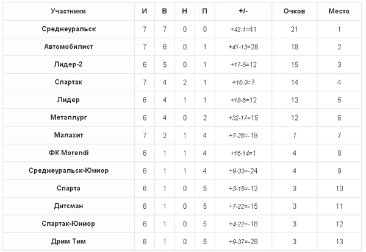
Task: Click the place 13 cell
Action: coord(339,242)
